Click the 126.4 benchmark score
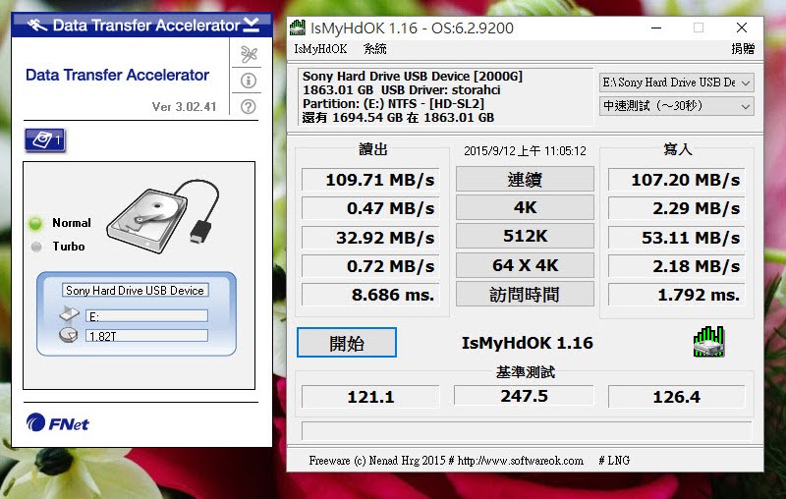This screenshot has height=499, width=786. pos(677,396)
